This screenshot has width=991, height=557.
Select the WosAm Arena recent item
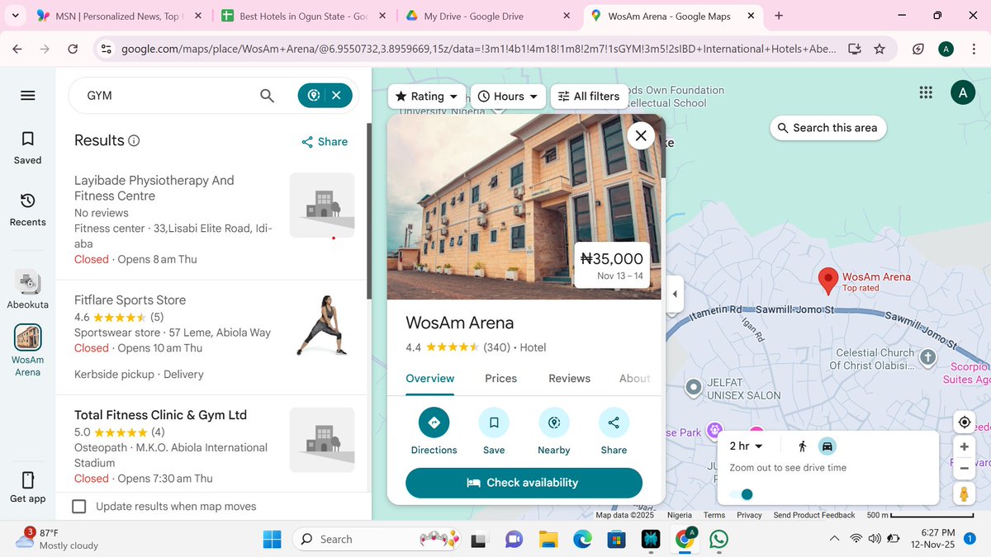click(27, 350)
